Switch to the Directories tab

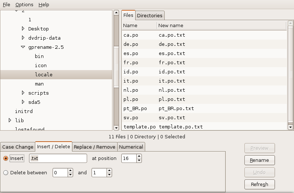150,15
